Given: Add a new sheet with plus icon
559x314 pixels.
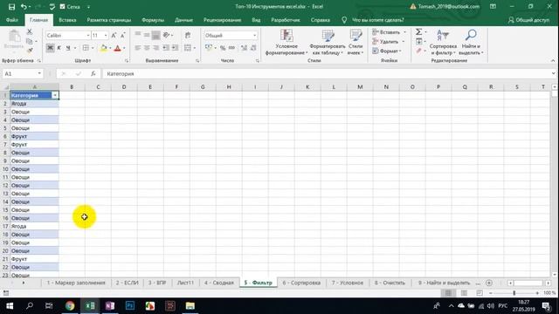Looking at the screenshot, I should tap(489, 283).
